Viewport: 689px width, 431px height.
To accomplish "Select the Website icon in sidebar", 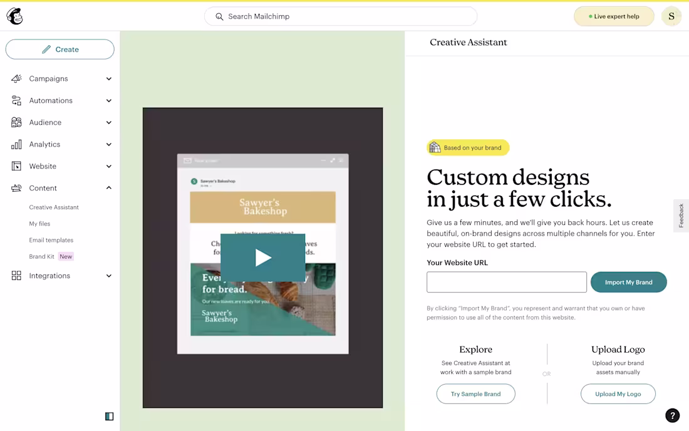I will click(16, 166).
